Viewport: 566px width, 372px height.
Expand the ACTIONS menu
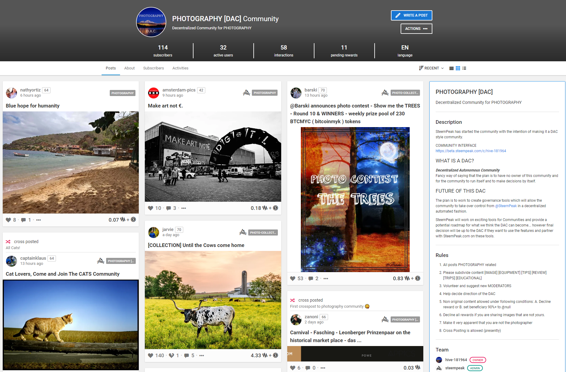(416, 29)
